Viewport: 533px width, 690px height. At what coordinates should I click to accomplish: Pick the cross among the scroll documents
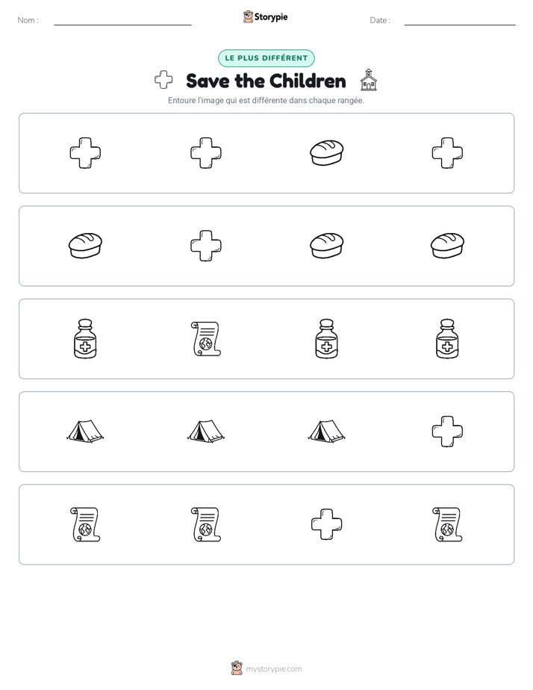(326, 524)
